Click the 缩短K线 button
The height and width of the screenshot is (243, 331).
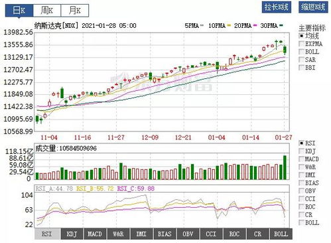313,7
